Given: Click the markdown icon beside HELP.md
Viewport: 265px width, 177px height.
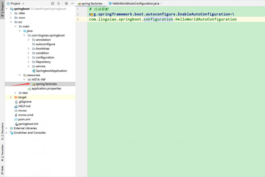Looking at the screenshot, I should pyautogui.click(x=16, y=106).
